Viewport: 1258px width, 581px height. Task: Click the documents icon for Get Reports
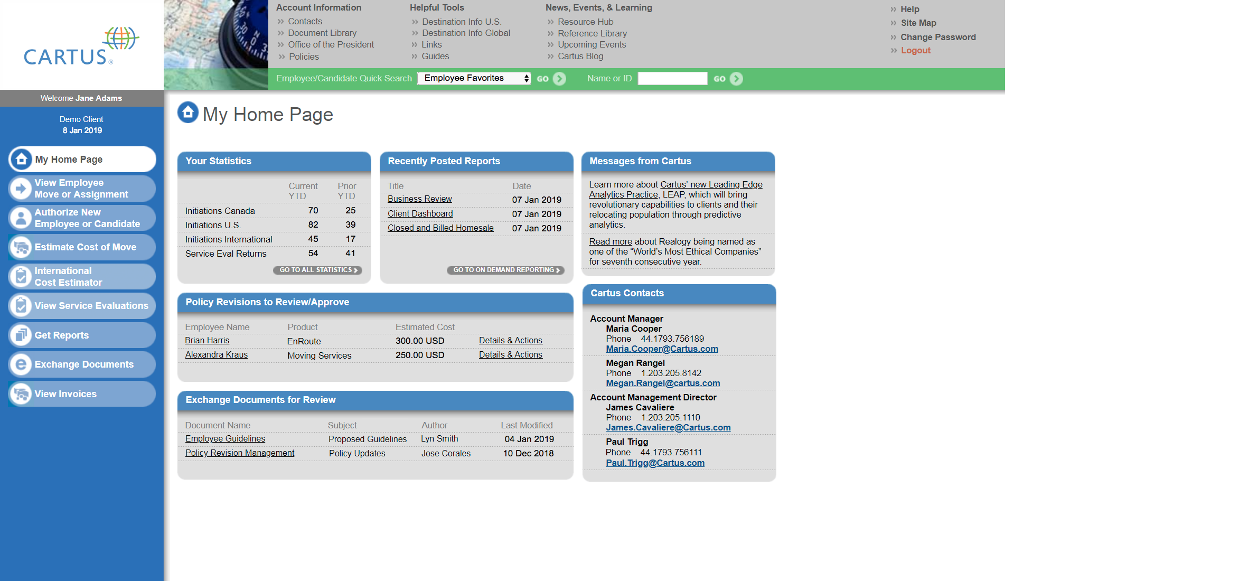[x=21, y=335]
